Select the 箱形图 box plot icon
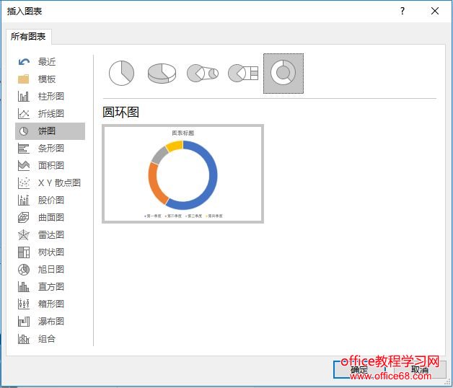The width and height of the screenshot is (453, 388). [x=23, y=304]
